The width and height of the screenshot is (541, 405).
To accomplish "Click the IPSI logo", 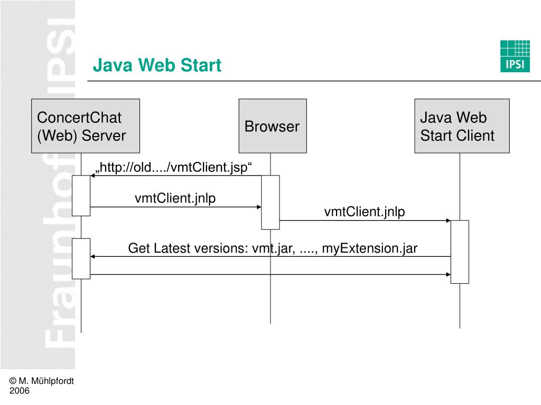I will click(515, 56).
